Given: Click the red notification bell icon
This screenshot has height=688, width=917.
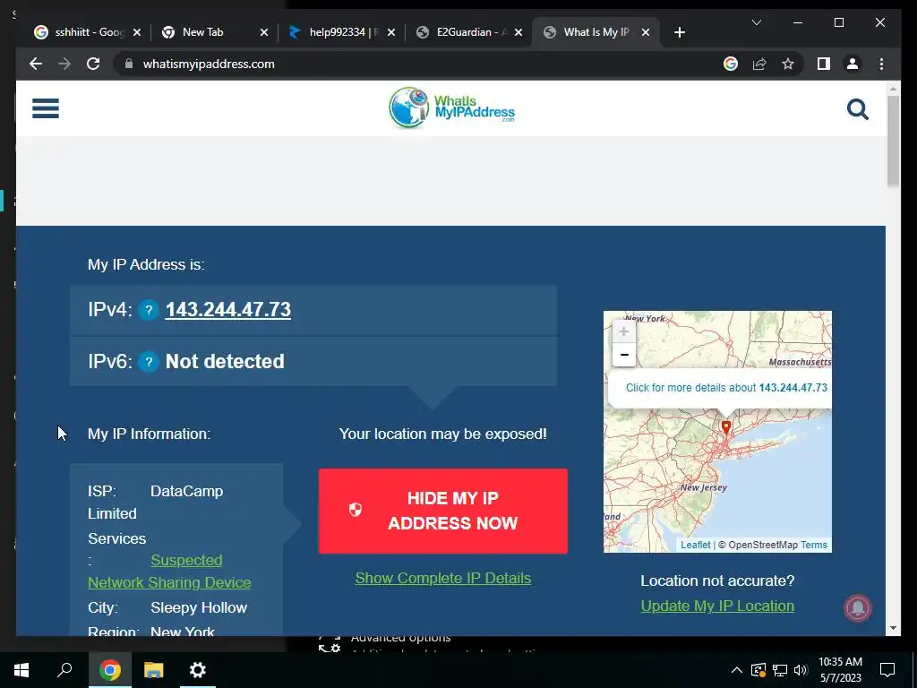Looking at the screenshot, I should [x=857, y=608].
